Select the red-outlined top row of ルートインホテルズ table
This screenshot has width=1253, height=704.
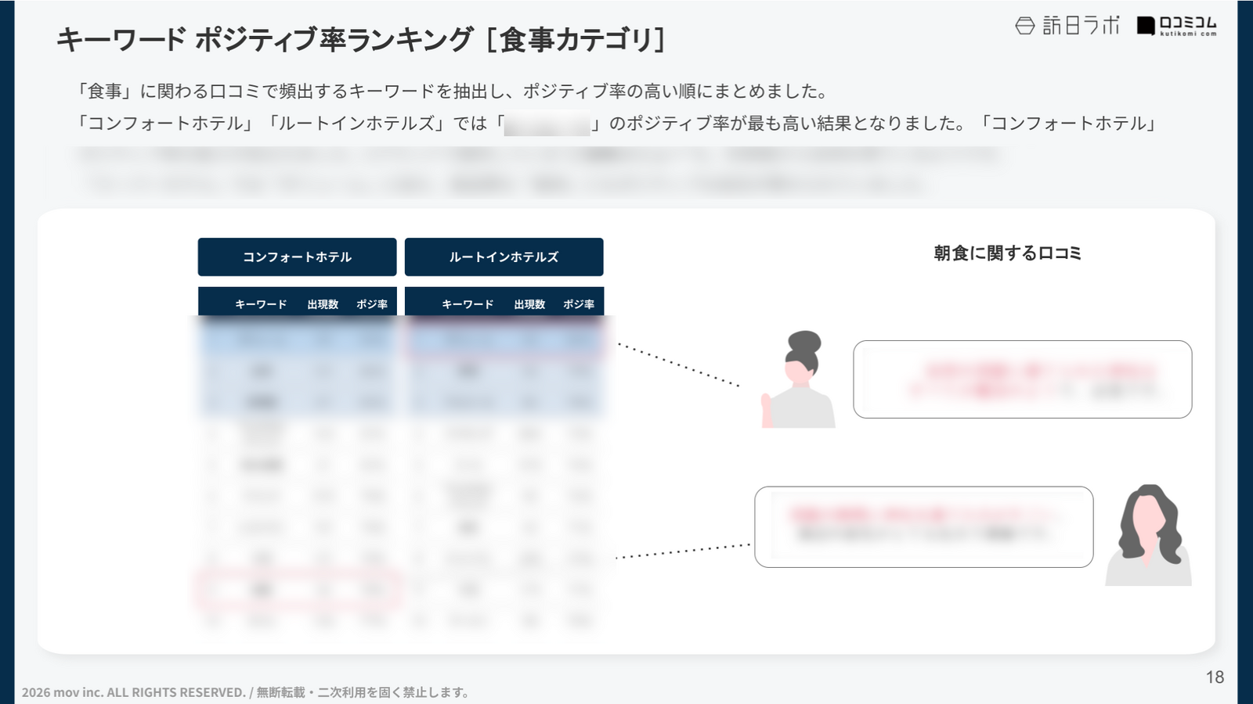[504, 339]
